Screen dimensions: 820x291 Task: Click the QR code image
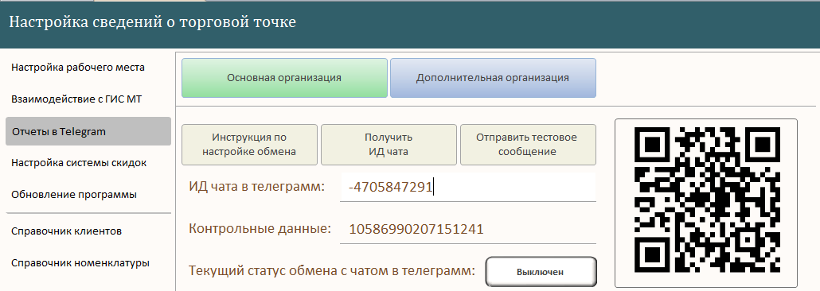[706, 203]
